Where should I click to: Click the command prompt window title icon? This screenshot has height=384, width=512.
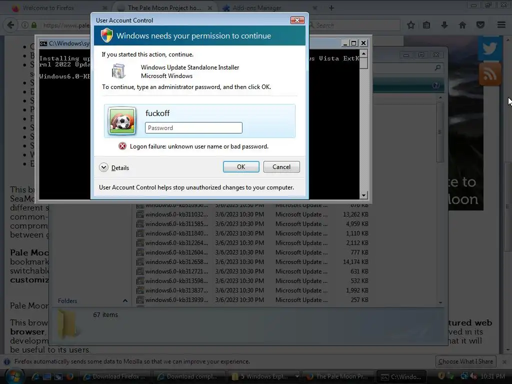pos(43,43)
